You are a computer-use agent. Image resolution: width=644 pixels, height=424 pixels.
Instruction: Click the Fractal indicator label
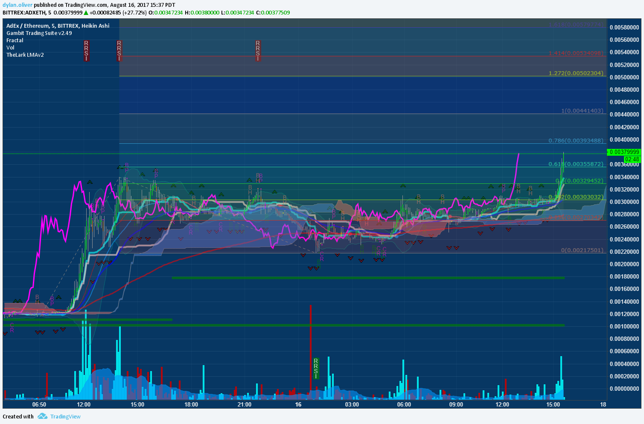pyautogui.click(x=15, y=40)
